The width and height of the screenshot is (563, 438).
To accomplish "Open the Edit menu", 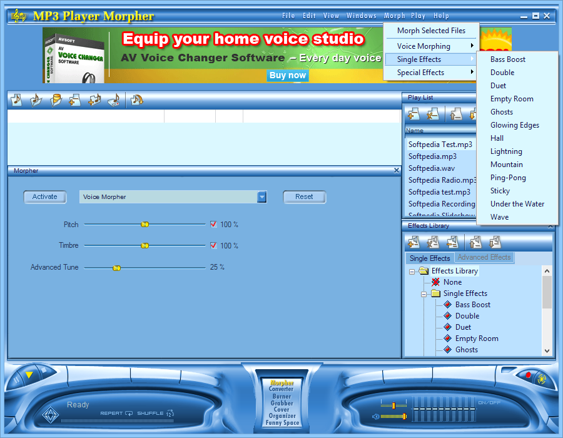I will coord(309,16).
